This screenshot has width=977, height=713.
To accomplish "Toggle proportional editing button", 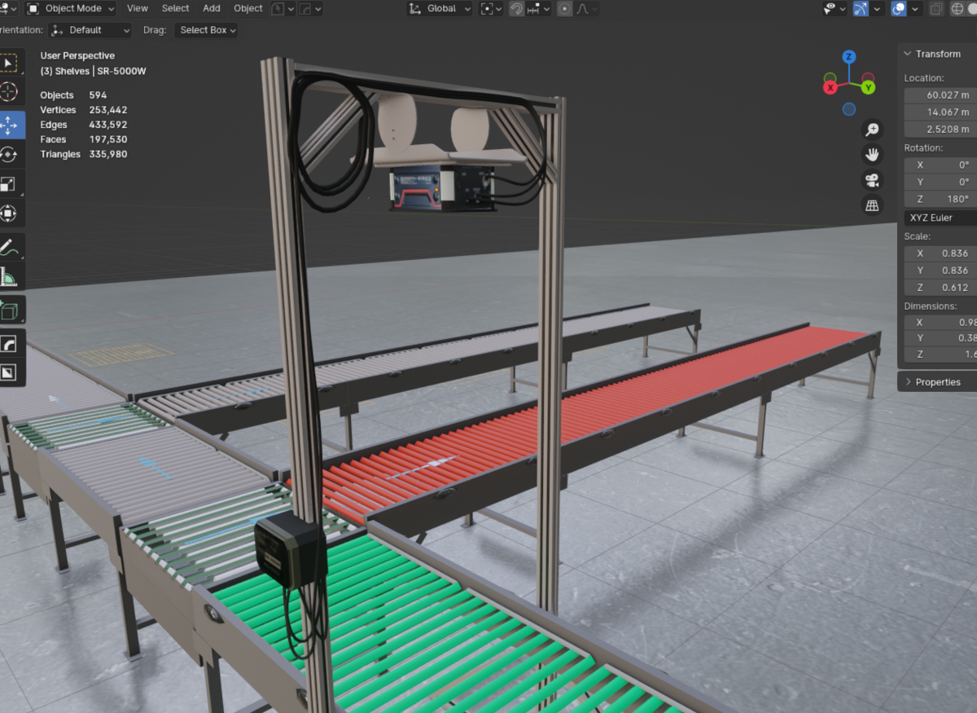I will coord(564,9).
